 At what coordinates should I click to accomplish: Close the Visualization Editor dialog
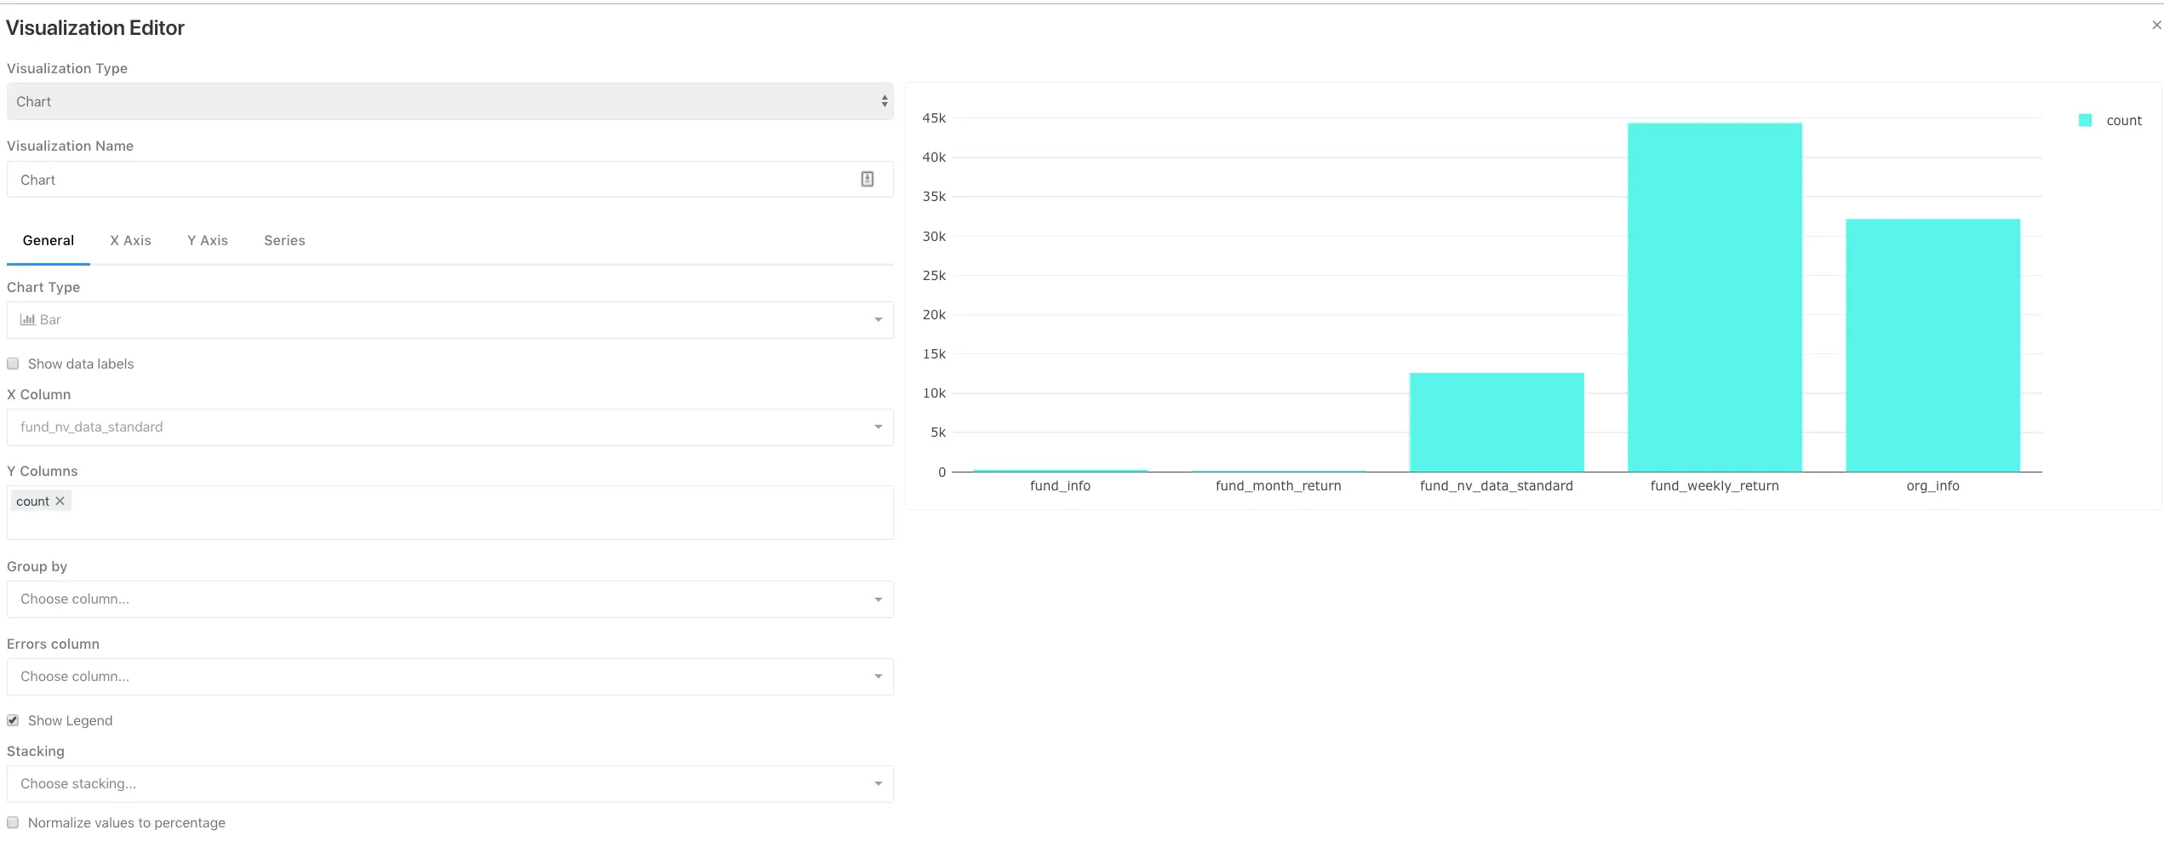click(x=2155, y=26)
